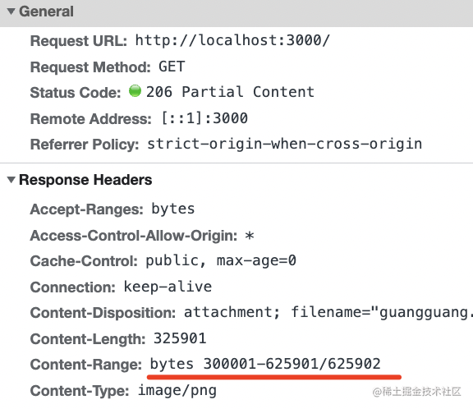Screen dimensions: 473x409
Task: Click the green status code indicator dot
Action: 135,91
